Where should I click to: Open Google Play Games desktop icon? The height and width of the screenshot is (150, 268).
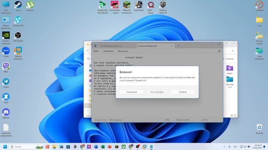point(103,7)
